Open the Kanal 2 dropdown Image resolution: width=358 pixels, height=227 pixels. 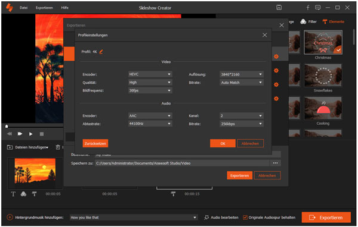pyautogui.click(x=242, y=116)
